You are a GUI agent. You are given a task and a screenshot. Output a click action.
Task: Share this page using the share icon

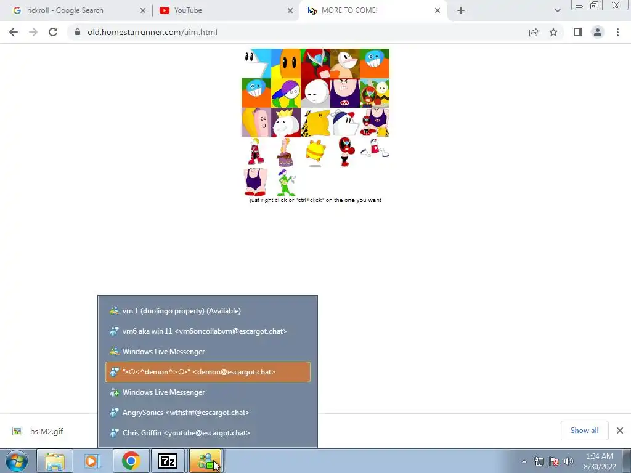tap(534, 32)
